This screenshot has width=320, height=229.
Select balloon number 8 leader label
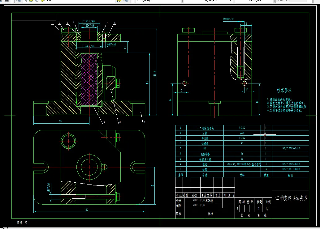coord(120,122)
